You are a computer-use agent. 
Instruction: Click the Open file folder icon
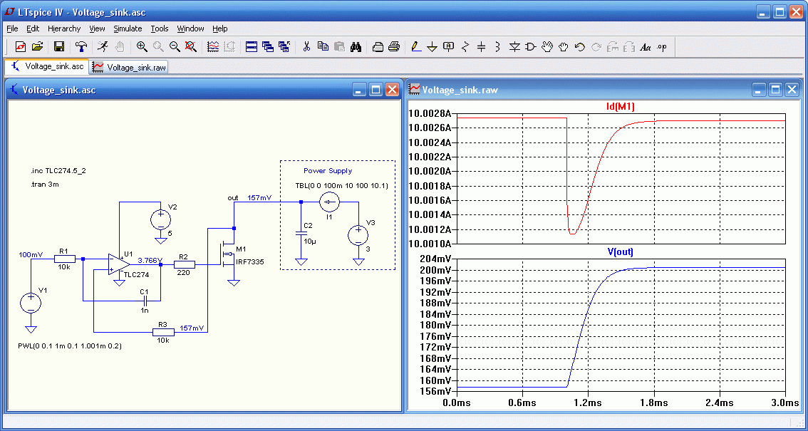pos(37,47)
